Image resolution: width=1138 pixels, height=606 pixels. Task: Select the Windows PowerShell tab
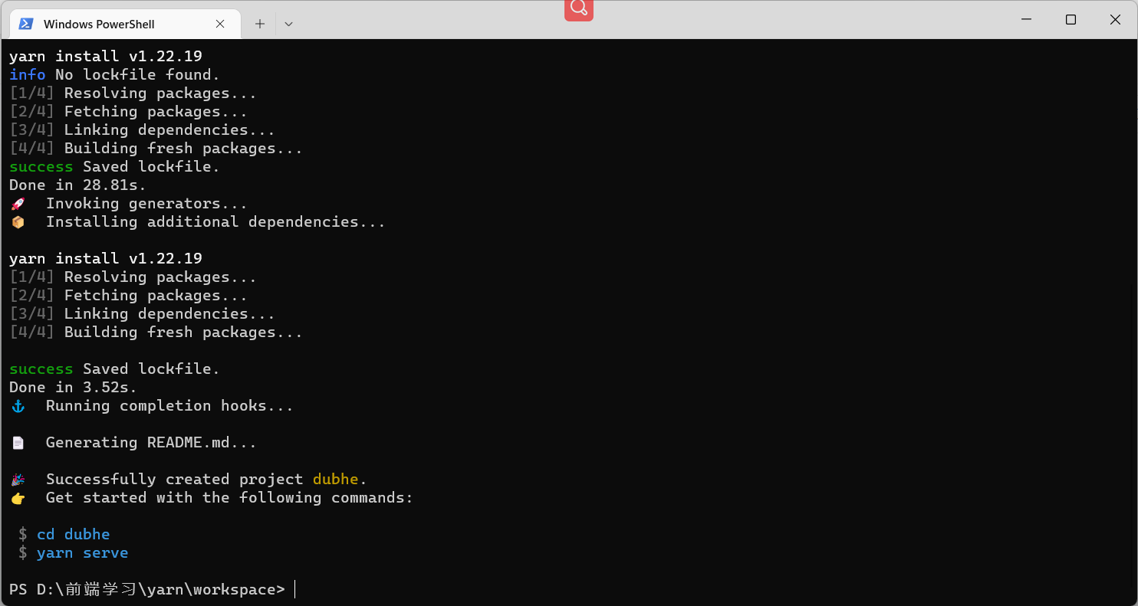click(x=125, y=24)
